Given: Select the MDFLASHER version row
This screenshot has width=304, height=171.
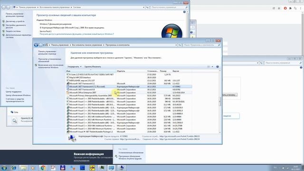Looking at the screenshot, I should click(x=129, y=80).
